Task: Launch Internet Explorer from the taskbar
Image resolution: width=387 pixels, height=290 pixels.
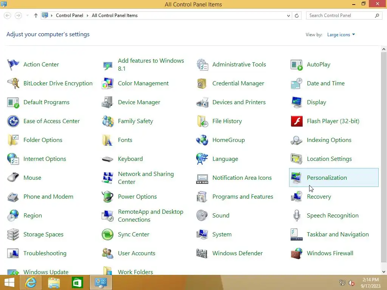Action: (x=31, y=282)
